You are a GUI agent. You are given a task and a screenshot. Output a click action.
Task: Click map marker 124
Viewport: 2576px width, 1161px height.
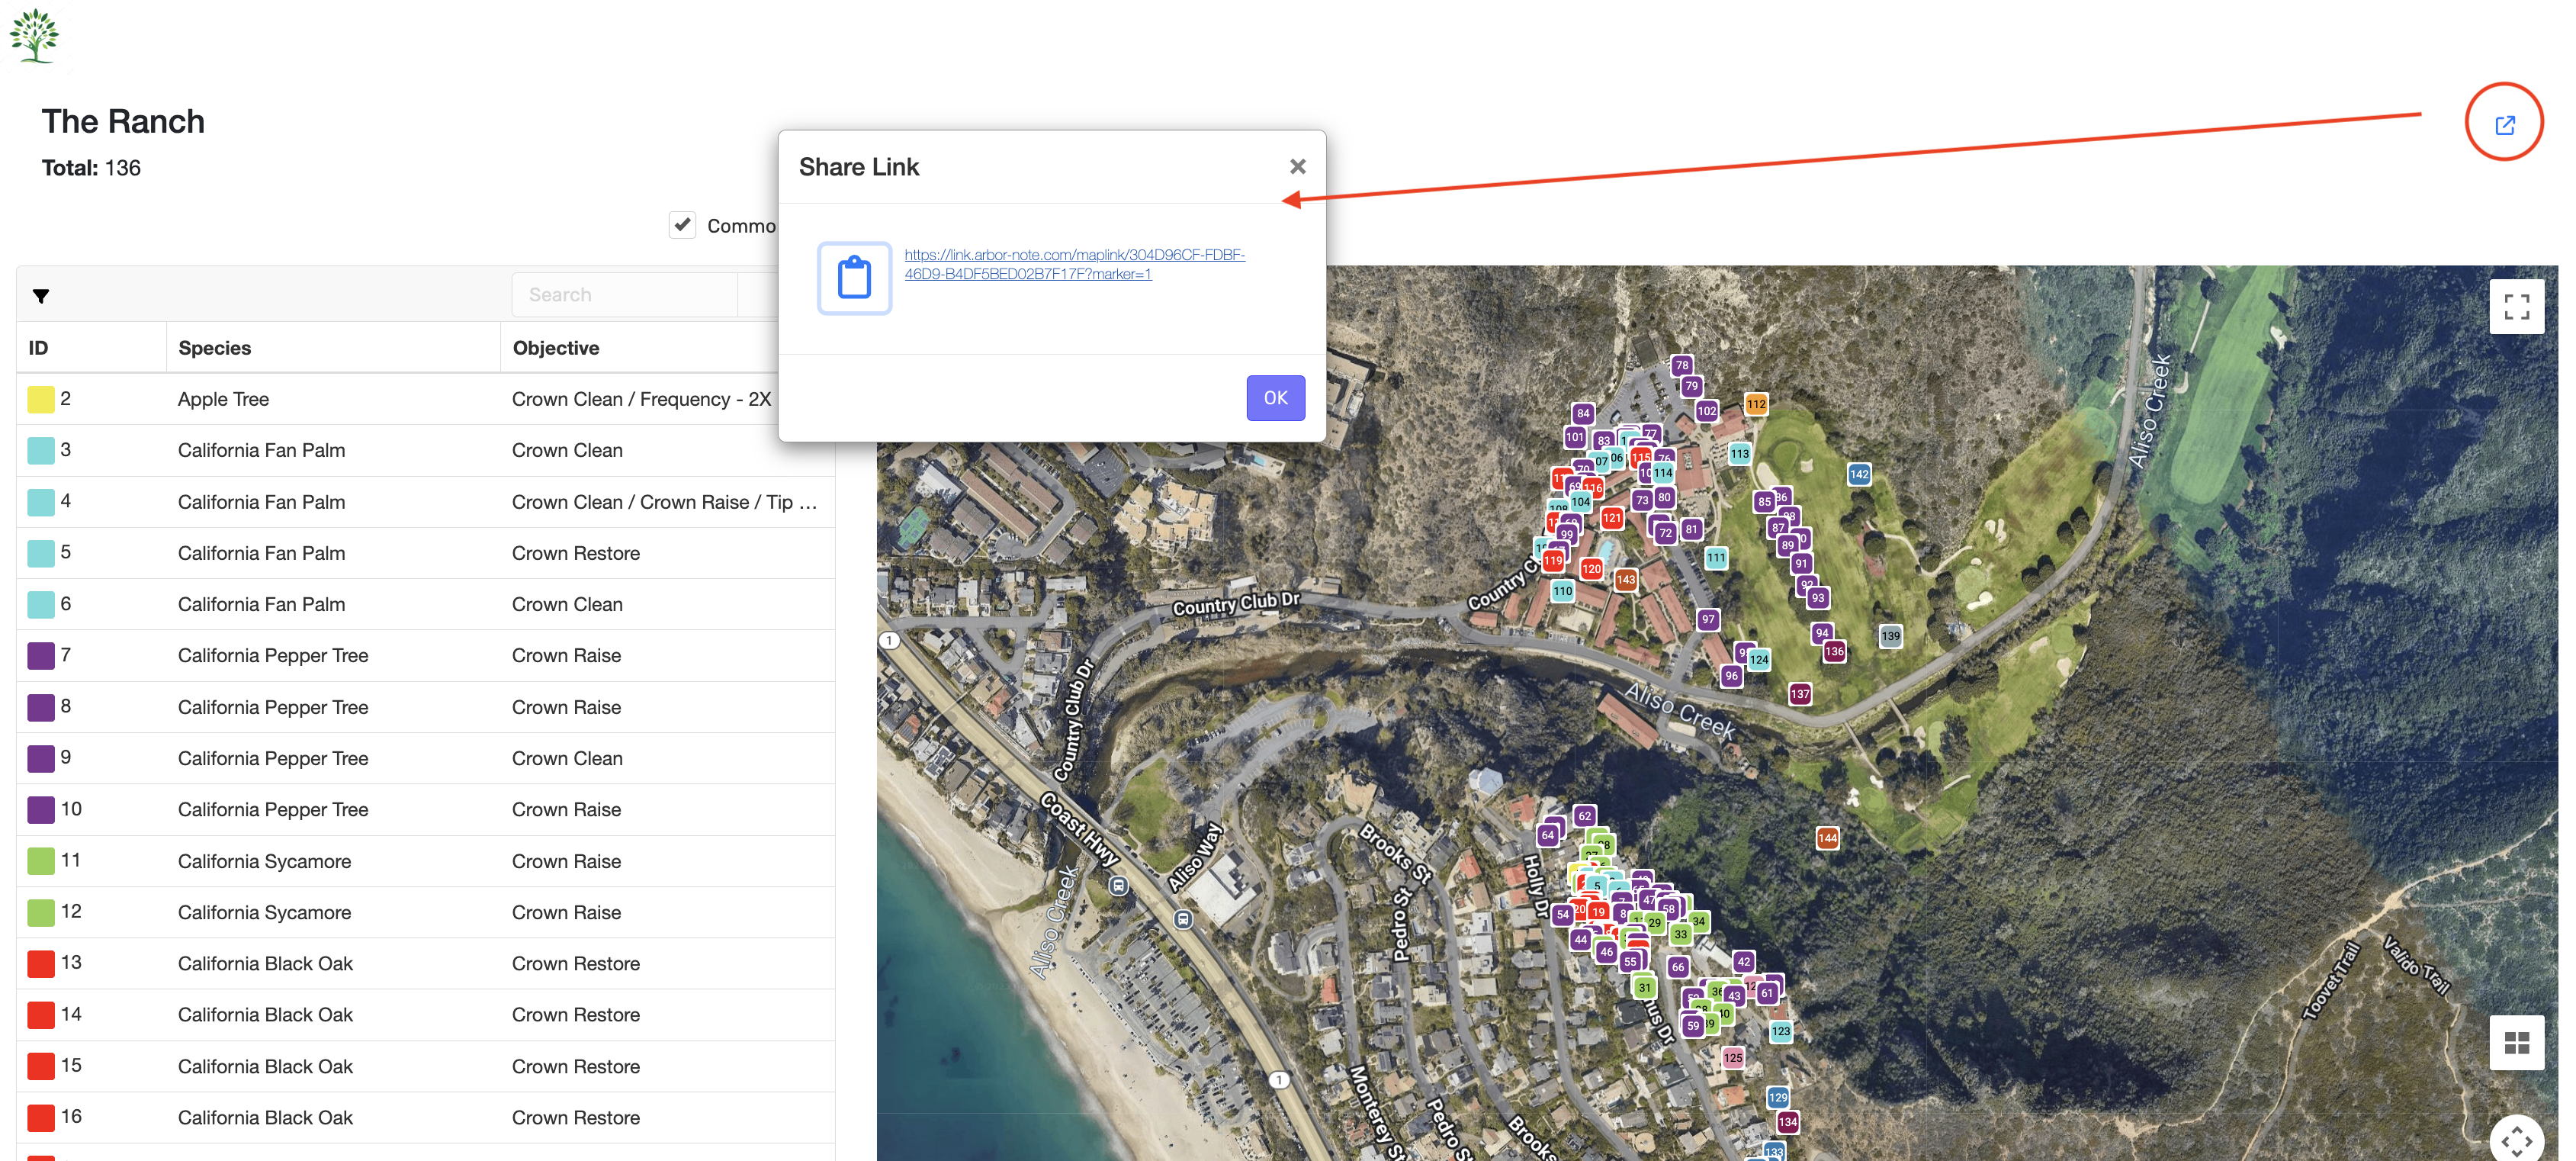pyautogui.click(x=1759, y=660)
